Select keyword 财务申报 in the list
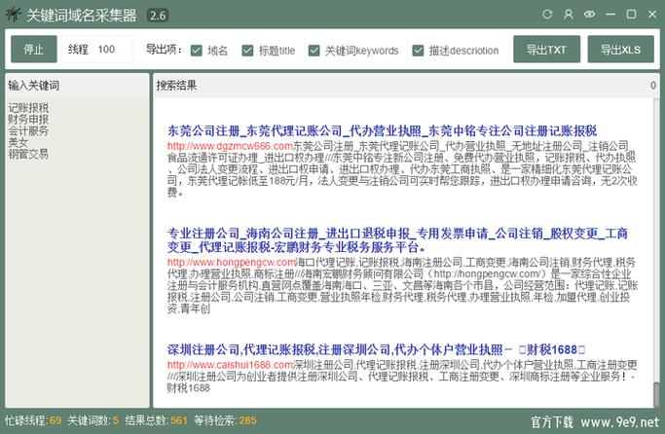 28,119
